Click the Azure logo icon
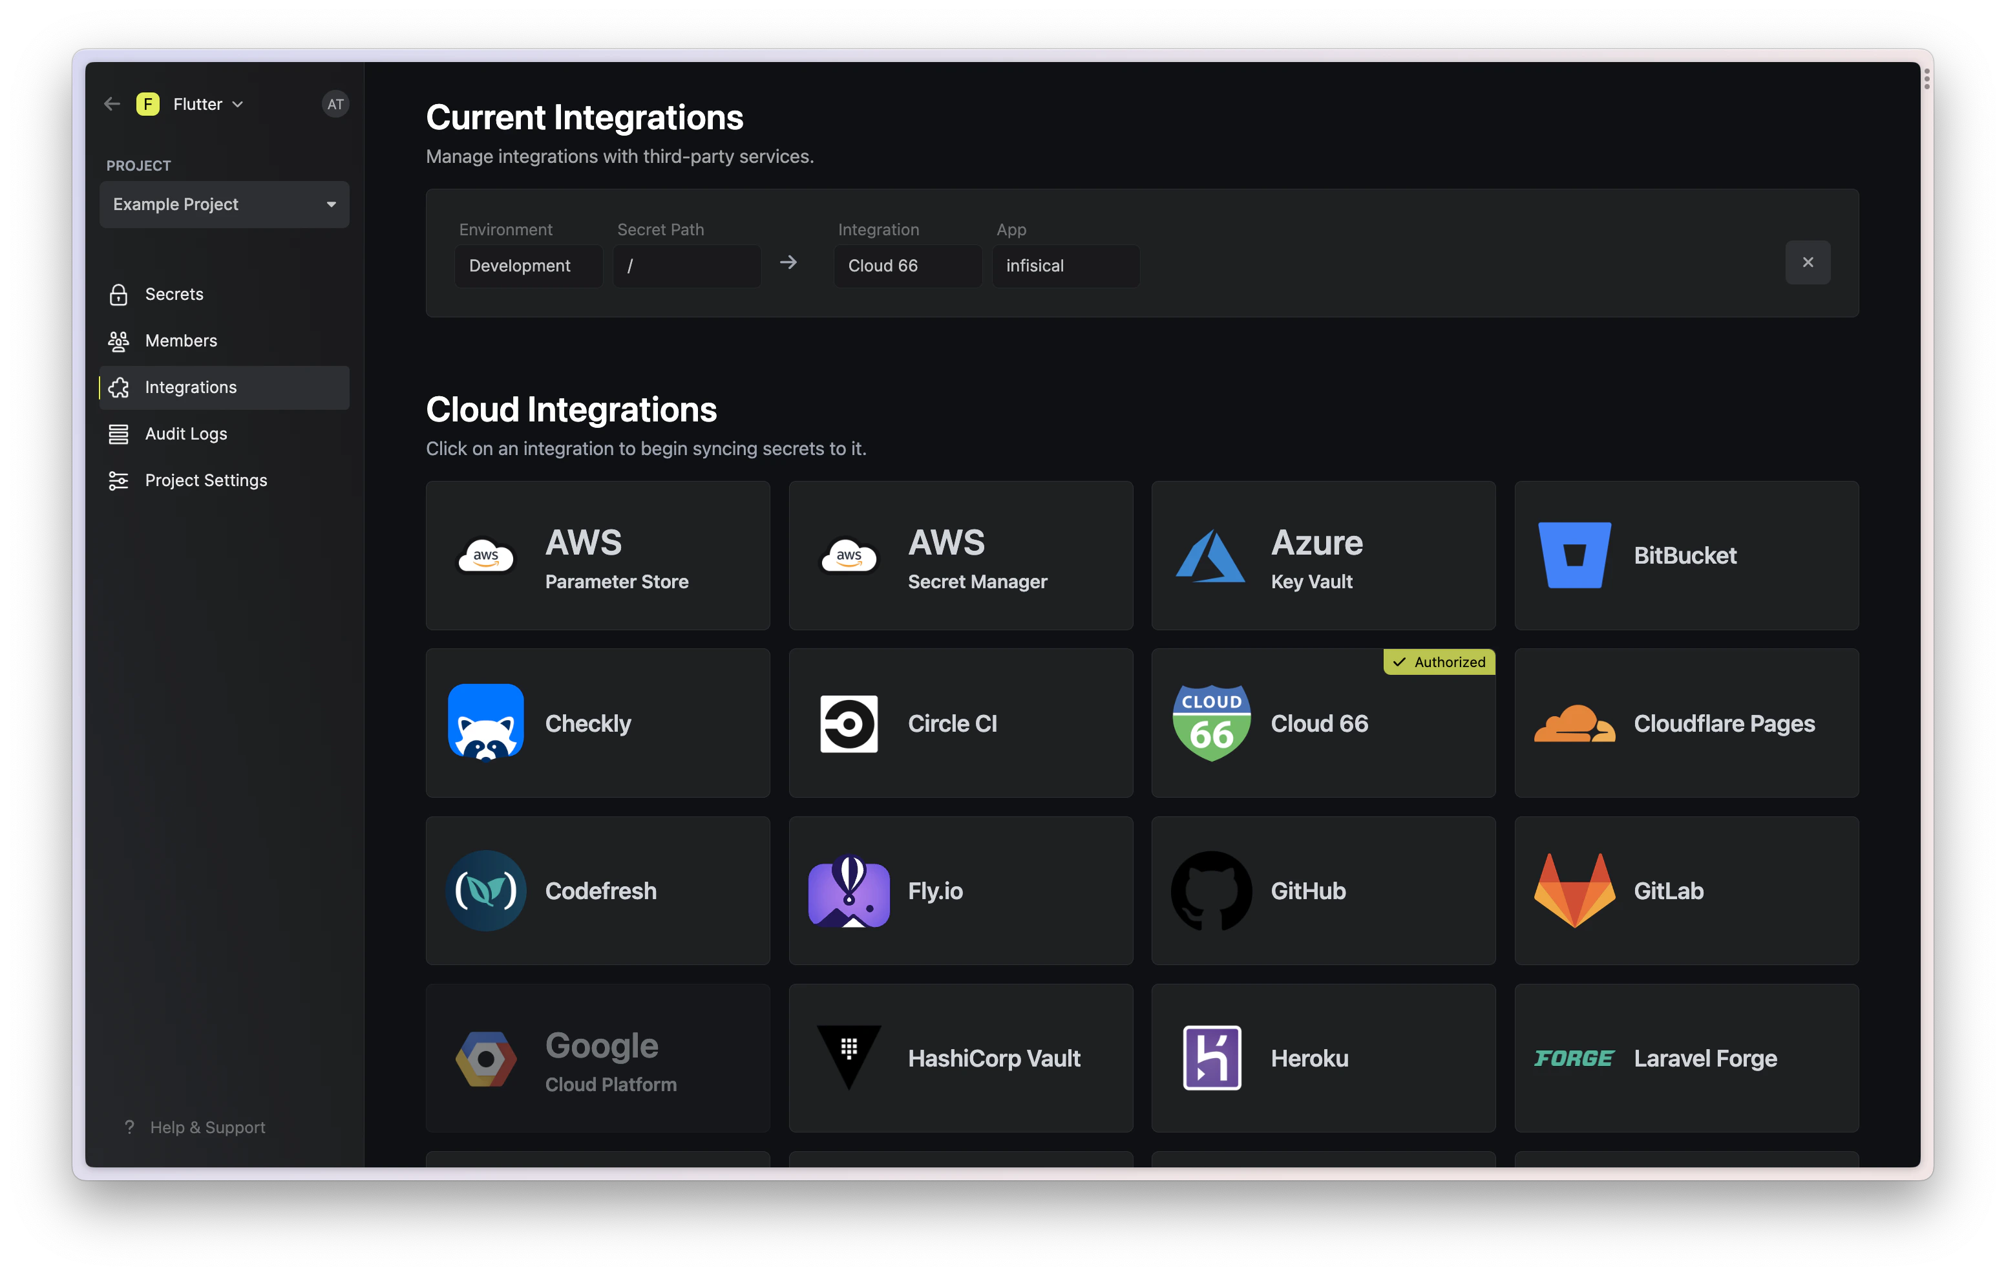 (x=1210, y=556)
